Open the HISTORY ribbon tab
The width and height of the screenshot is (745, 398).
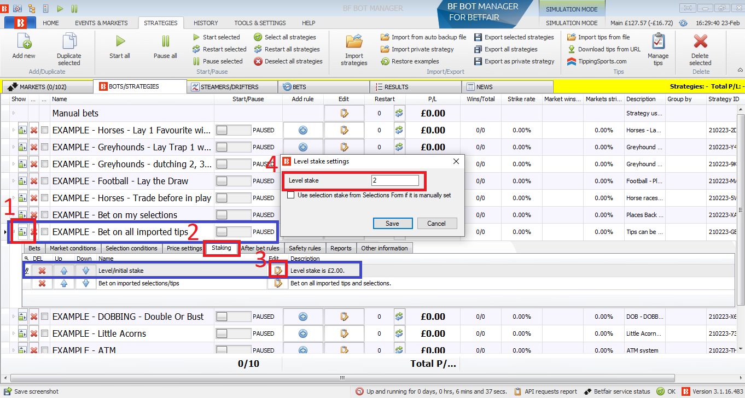pyautogui.click(x=206, y=23)
